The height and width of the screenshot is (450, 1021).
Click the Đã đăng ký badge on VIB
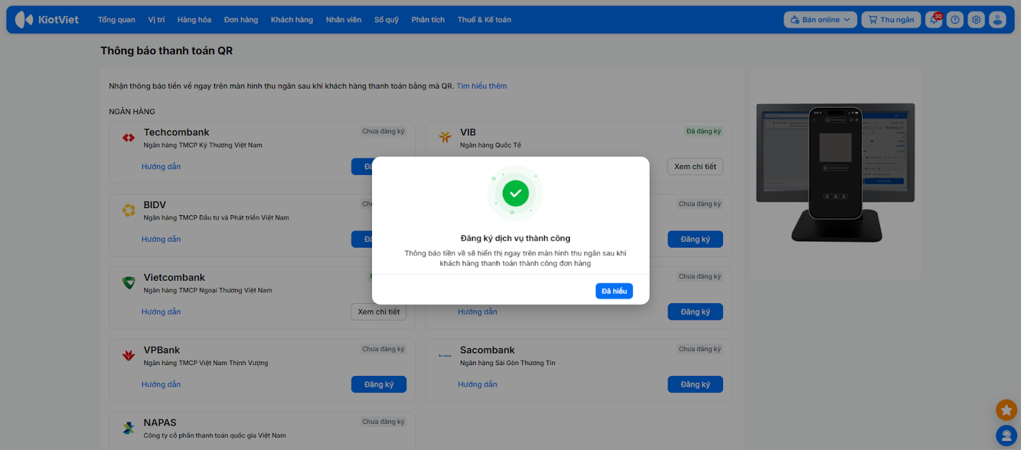703,131
